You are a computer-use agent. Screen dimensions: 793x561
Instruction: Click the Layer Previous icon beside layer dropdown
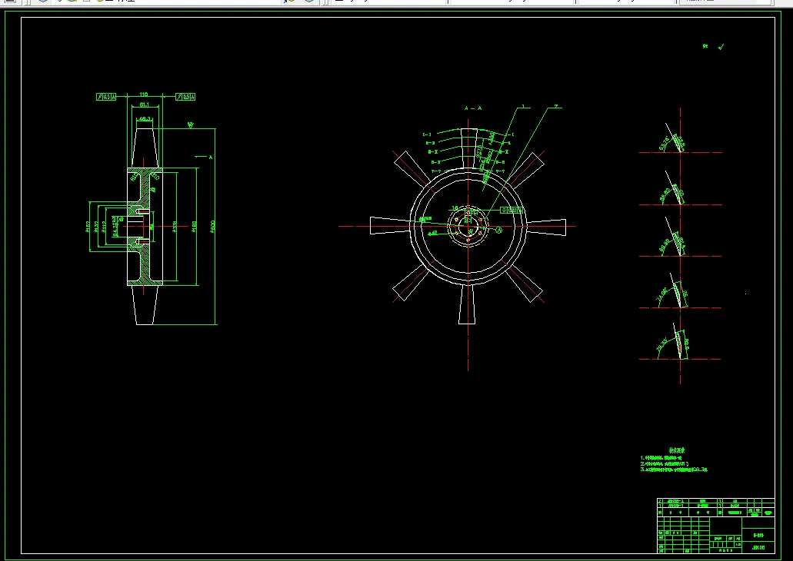290,2
